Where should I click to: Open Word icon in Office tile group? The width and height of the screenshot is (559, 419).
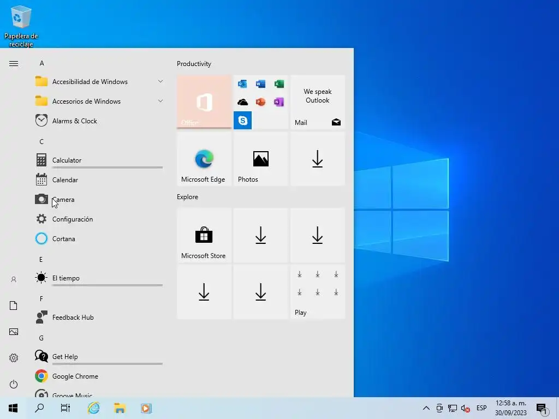click(x=260, y=83)
